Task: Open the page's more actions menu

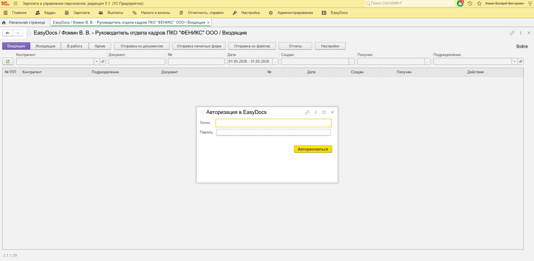Action: (521, 33)
